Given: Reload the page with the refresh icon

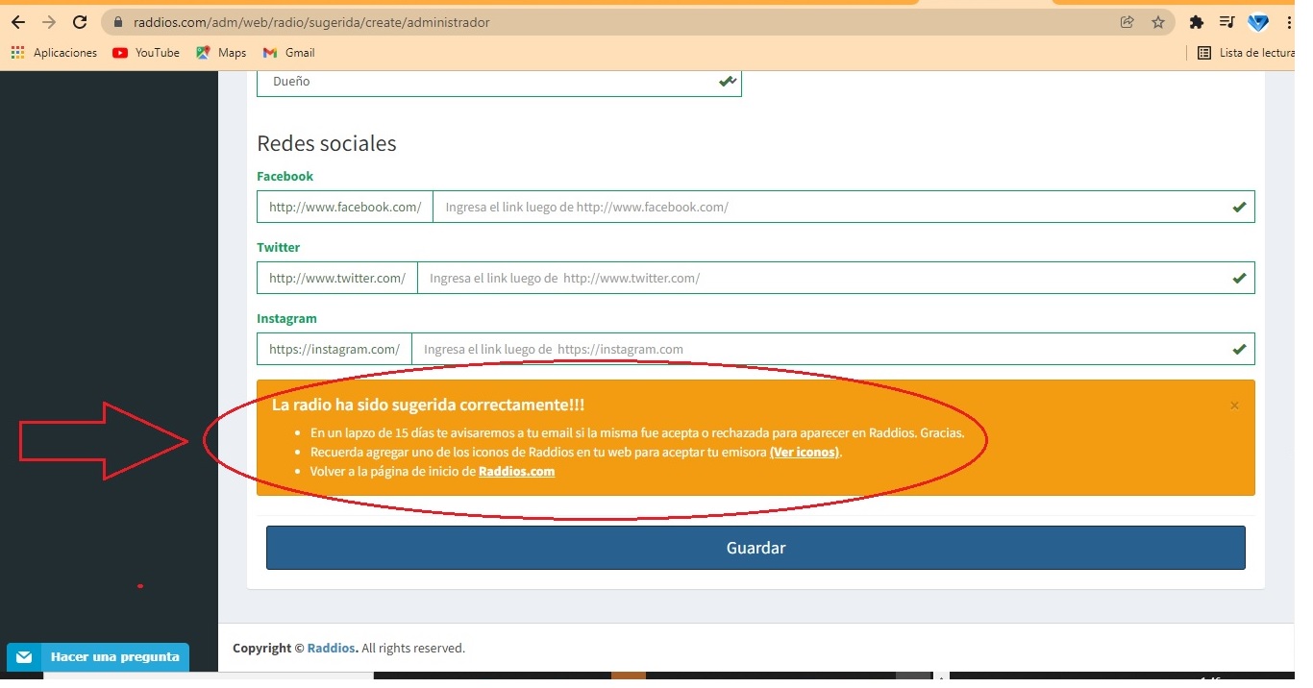Looking at the screenshot, I should pyautogui.click(x=81, y=22).
